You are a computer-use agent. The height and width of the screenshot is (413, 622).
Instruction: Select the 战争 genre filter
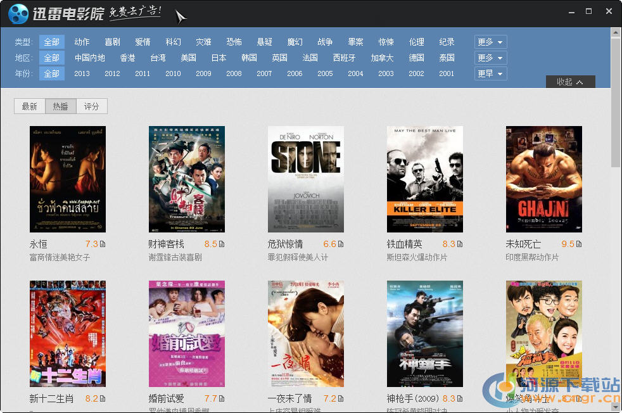click(325, 42)
